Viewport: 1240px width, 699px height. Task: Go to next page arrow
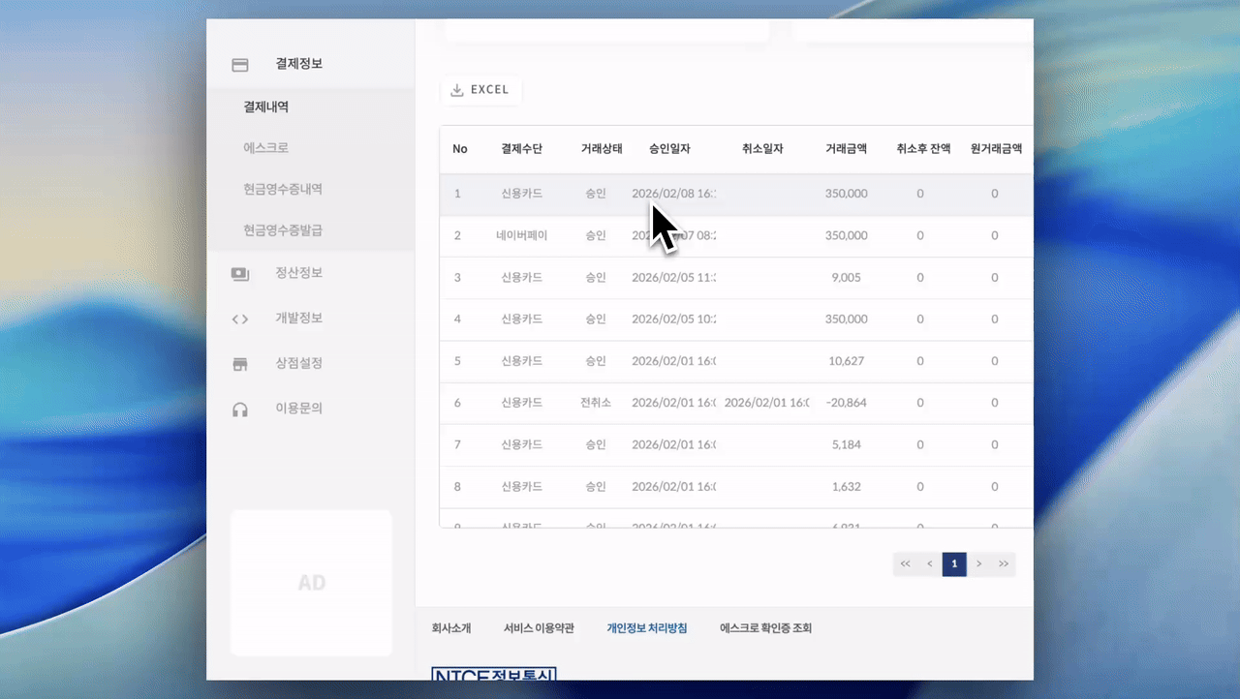[x=979, y=563]
